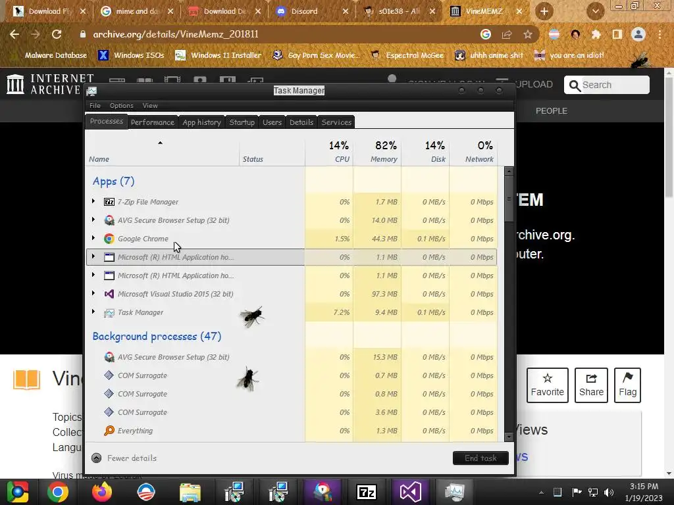Open 7-Zip from the taskbar

point(367,492)
